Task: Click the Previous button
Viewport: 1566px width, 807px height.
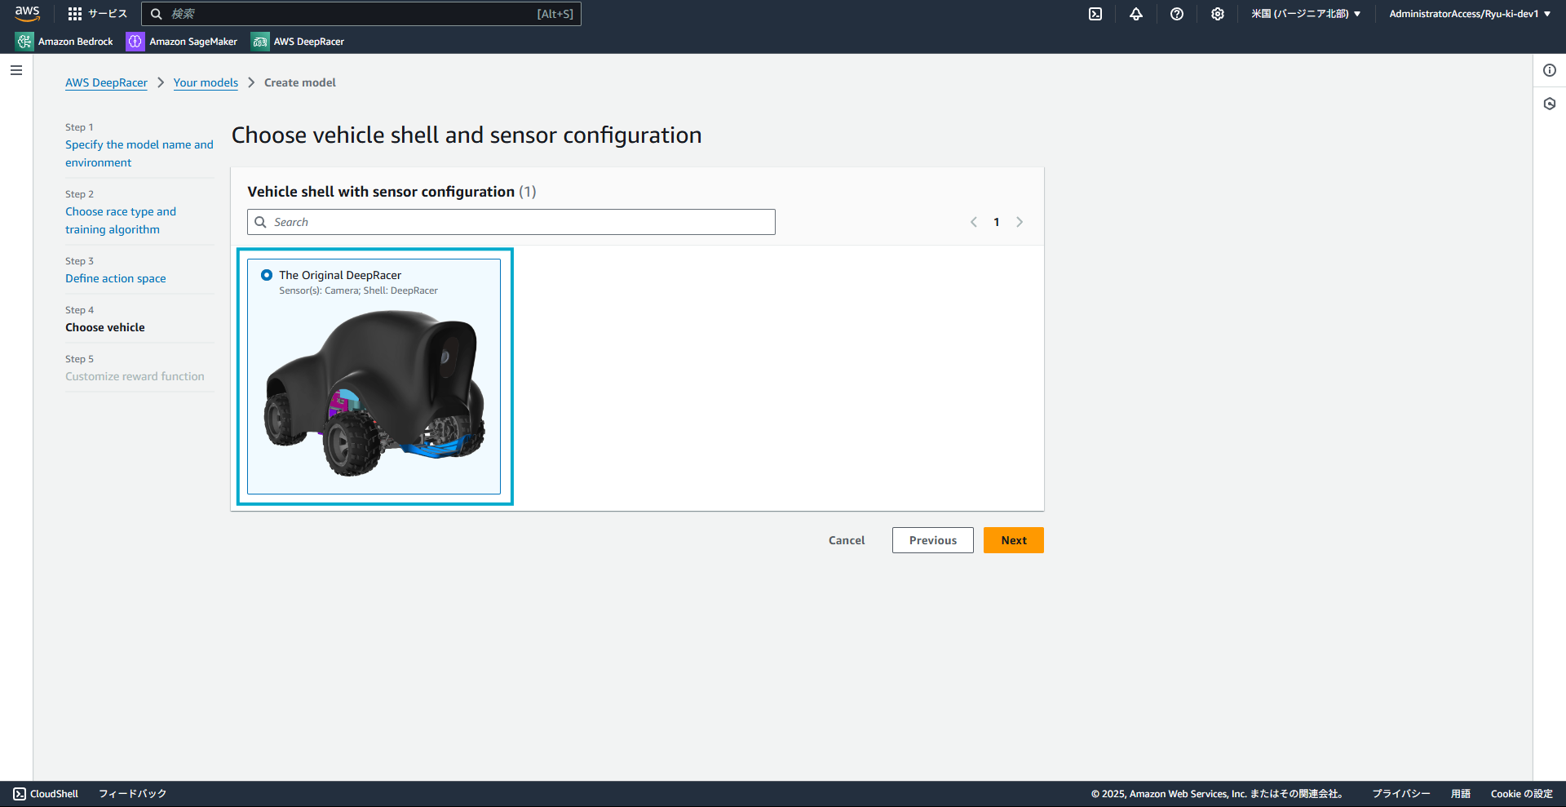Action: click(x=933, y=540)
